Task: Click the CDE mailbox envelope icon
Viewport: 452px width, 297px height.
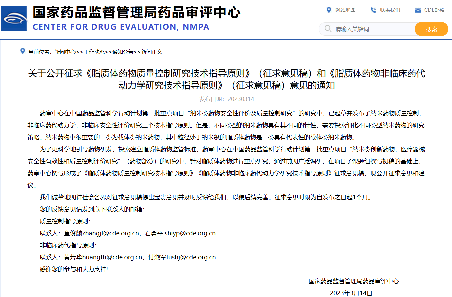Action: (418, 10)
